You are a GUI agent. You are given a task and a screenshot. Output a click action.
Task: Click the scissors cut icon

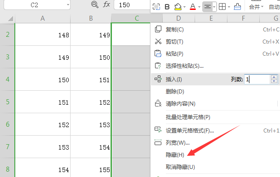pyautogui.click(x=158, y=41)
